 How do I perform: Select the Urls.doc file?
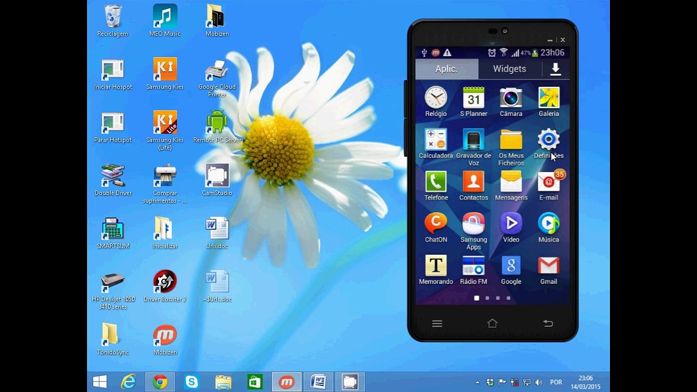pos(217,234)
